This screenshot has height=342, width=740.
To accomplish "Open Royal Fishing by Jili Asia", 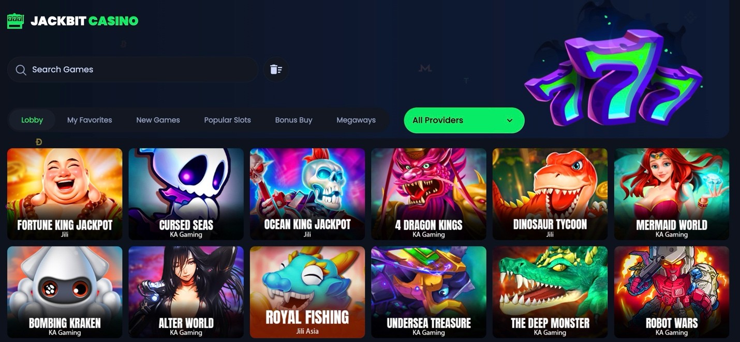I will coord(307,292).
